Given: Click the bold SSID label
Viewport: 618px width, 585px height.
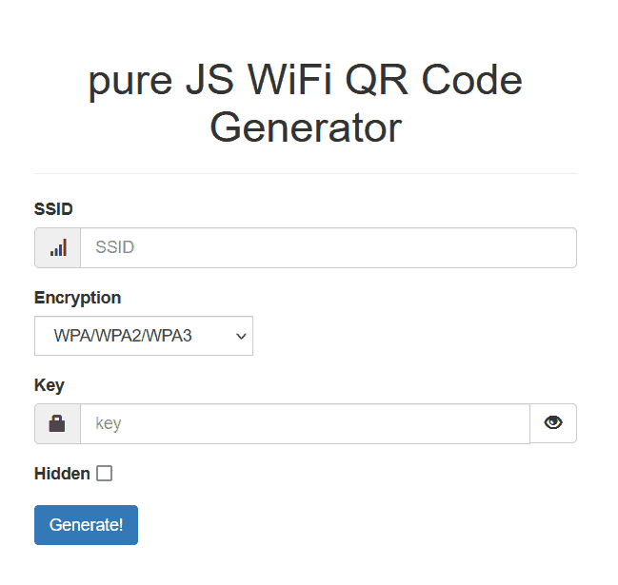Looking at the screenshot, I should coord(53,209).
